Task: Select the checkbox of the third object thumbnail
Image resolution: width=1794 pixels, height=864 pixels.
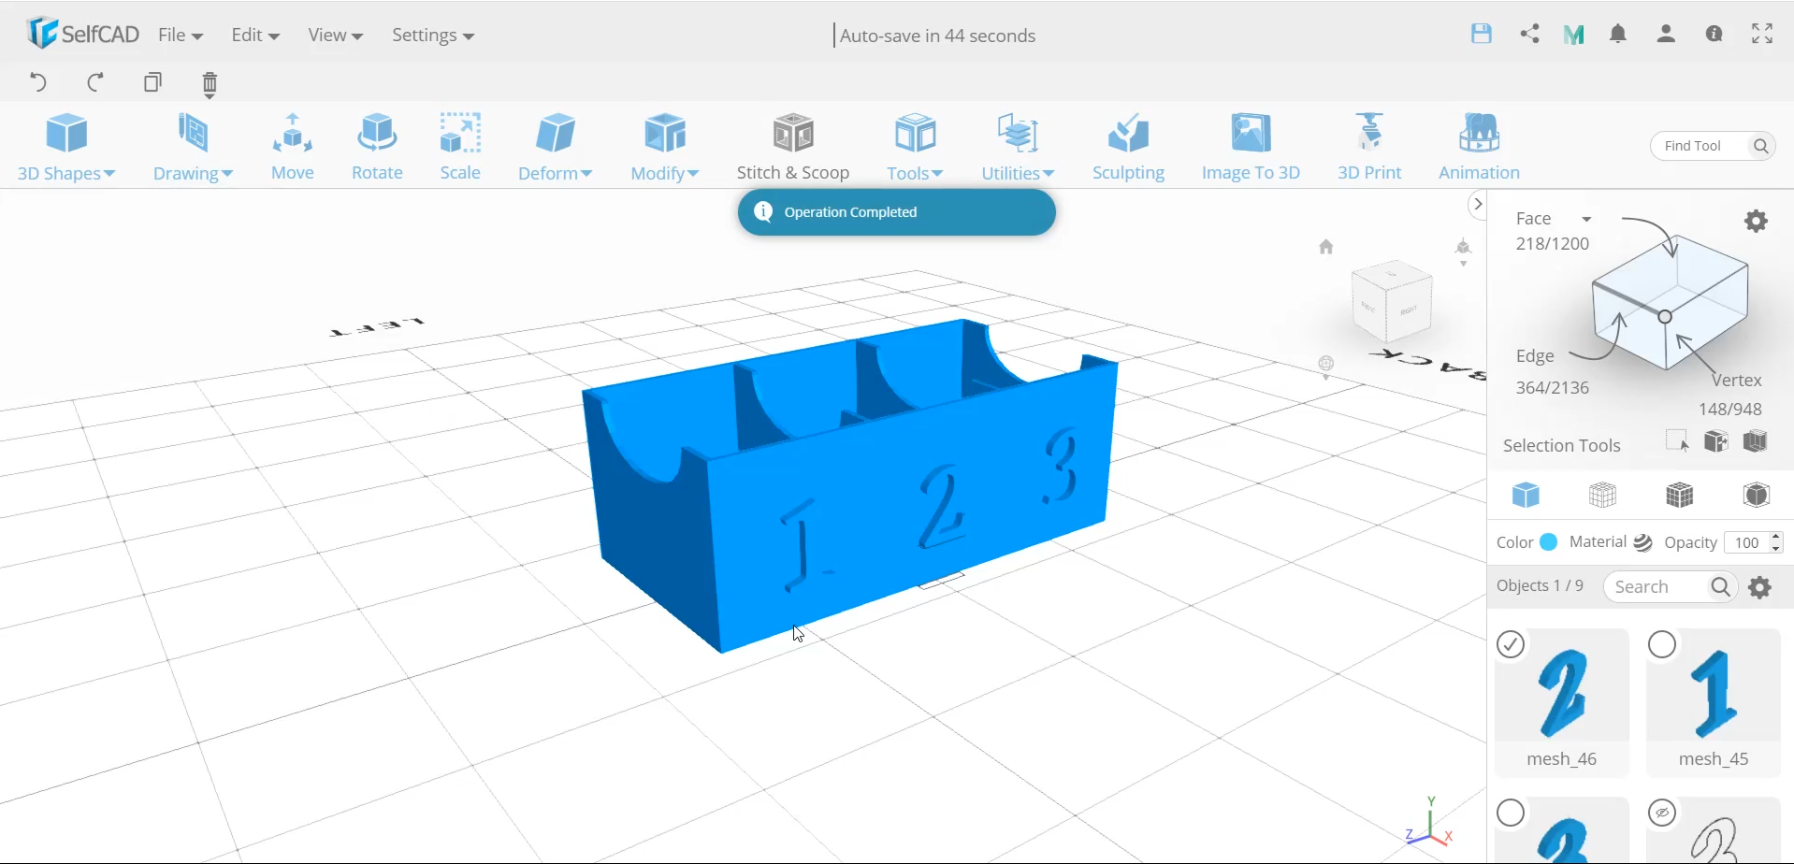Action: (1511, 813)
